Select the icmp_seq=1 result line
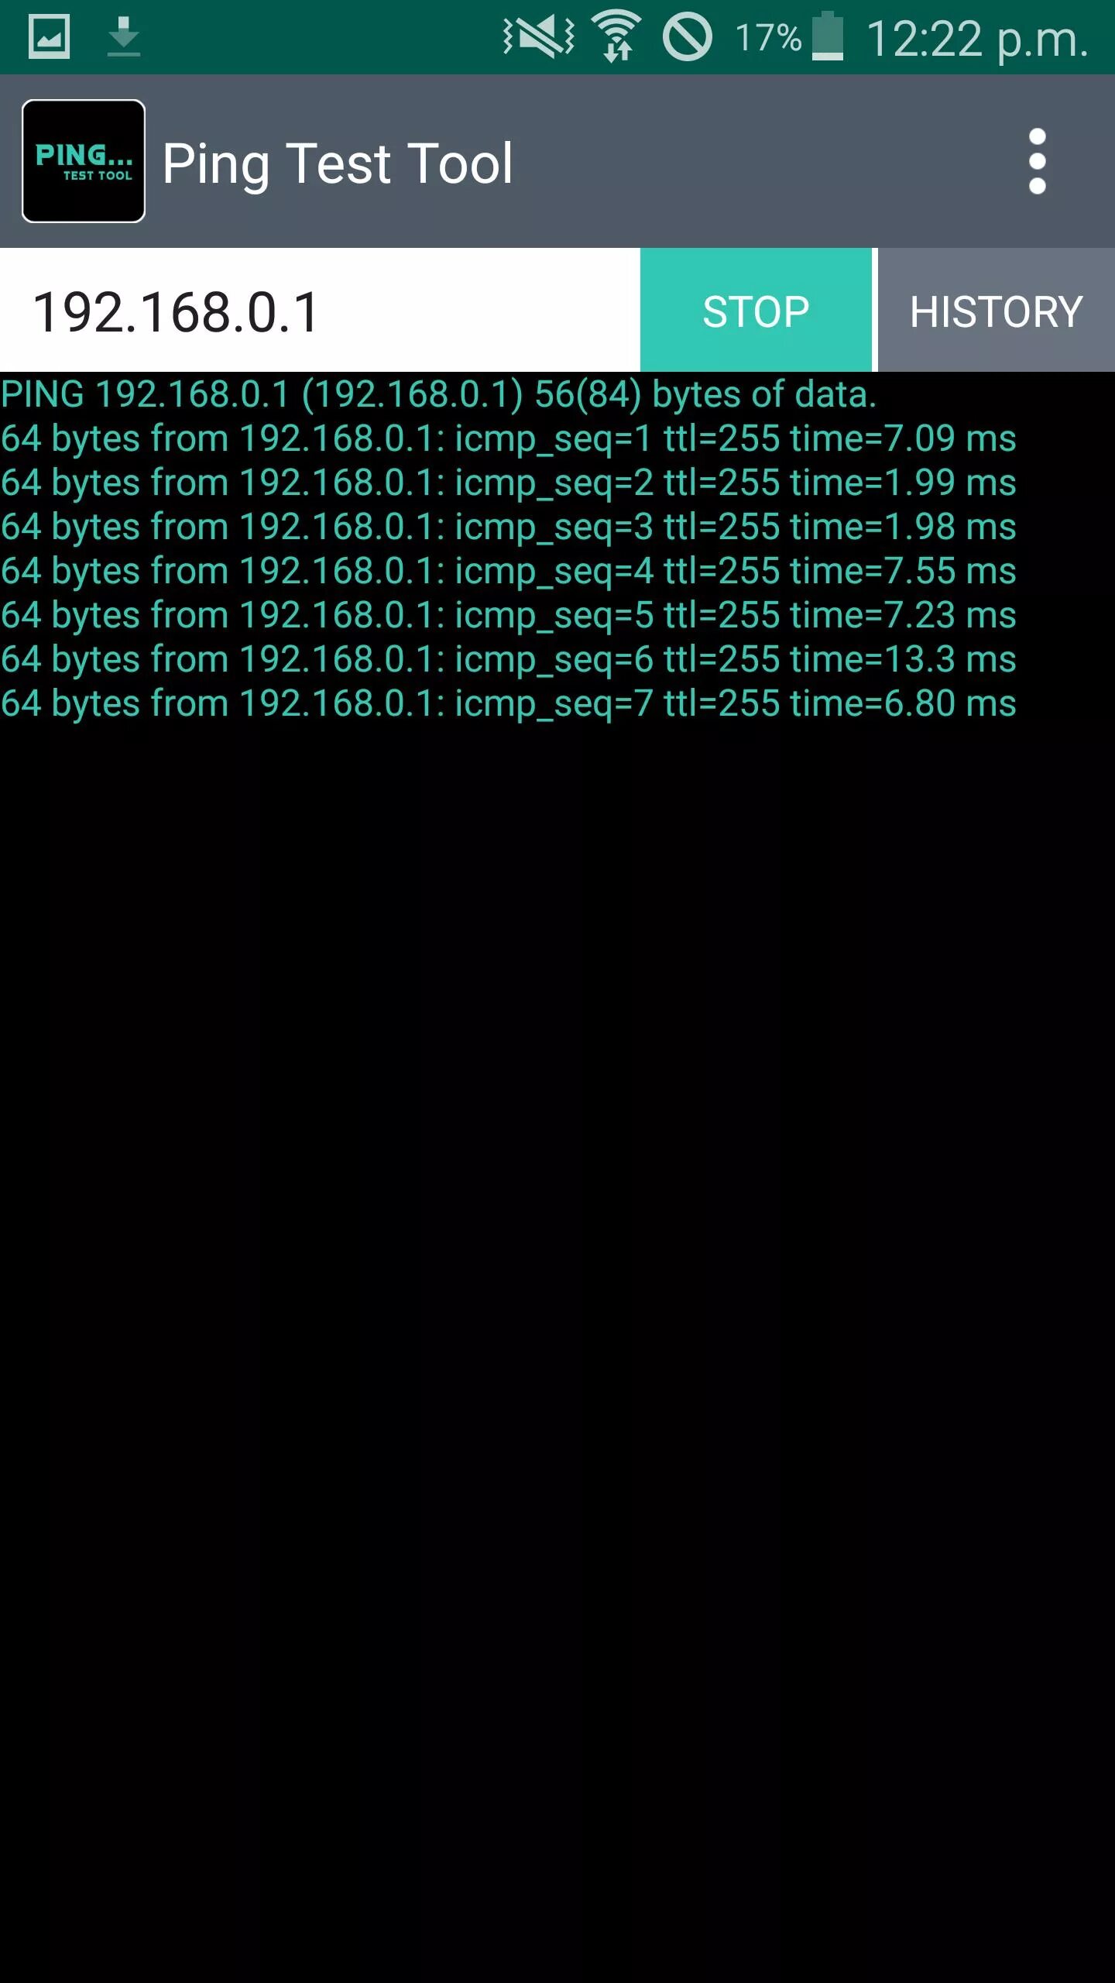This screenshot has height=1983, width=1115. pyautogui.click(x=508, y=438)
